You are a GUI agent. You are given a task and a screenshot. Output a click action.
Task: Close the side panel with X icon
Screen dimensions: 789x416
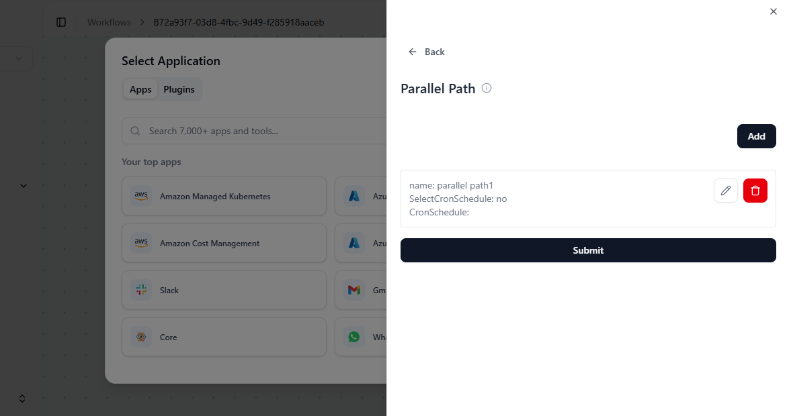773,11
